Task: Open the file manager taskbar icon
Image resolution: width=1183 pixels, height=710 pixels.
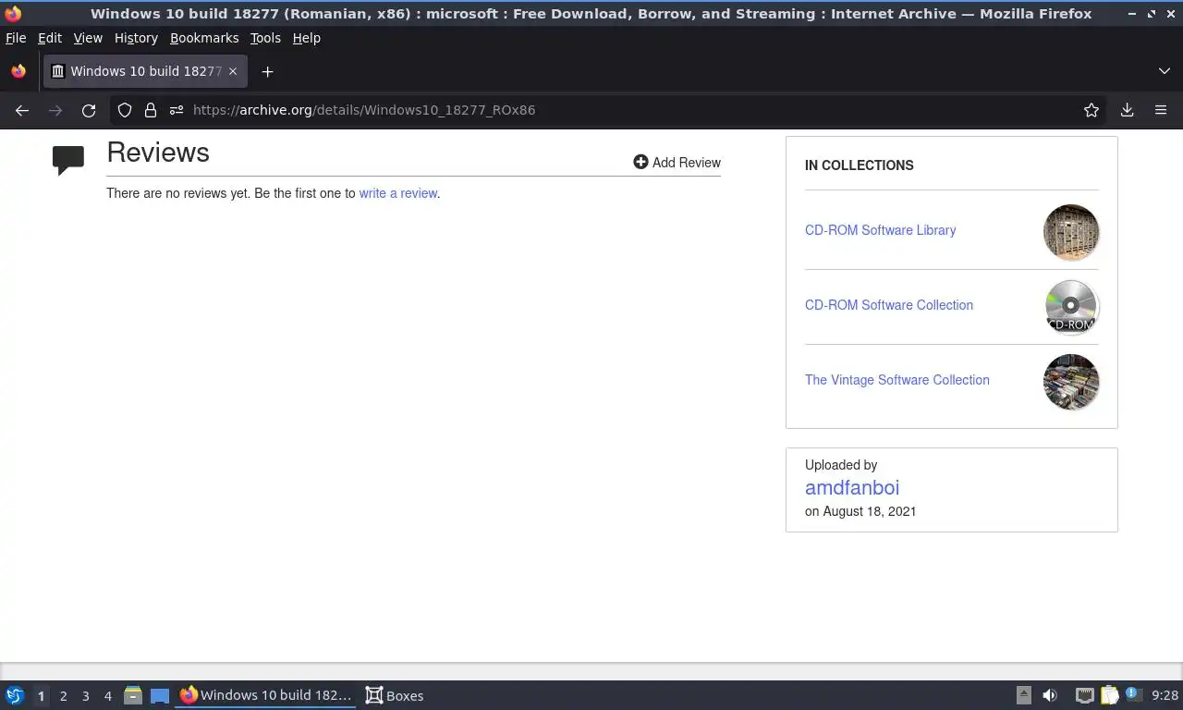Action: [x=133, y=695]
